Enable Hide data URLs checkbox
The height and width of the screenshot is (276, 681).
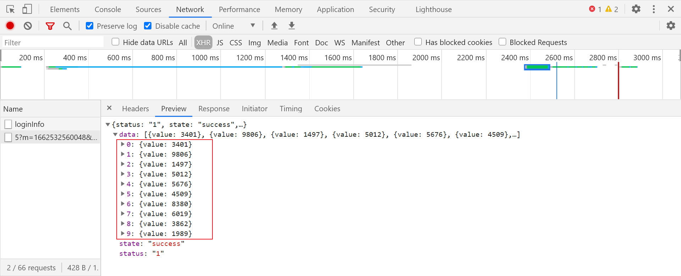115,42
